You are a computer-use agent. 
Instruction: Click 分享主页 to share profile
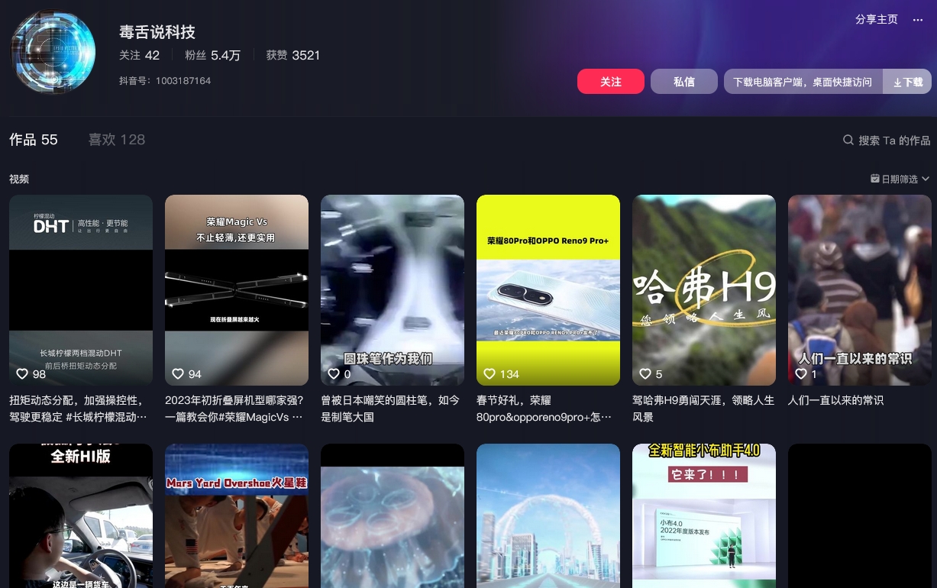coord(877,20)
